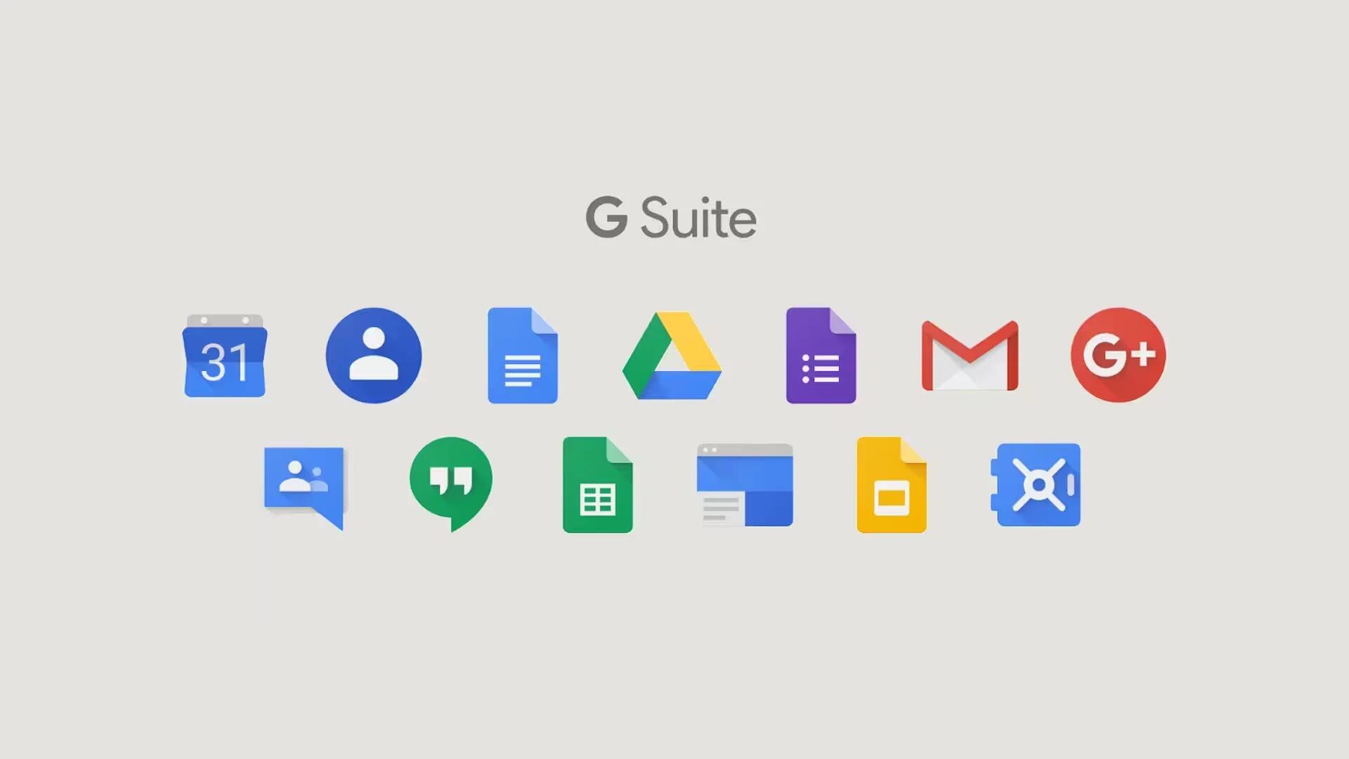Click the yellow Google Slides icon
Viewport: 1349px width, 759px height.
pos(892,485)
